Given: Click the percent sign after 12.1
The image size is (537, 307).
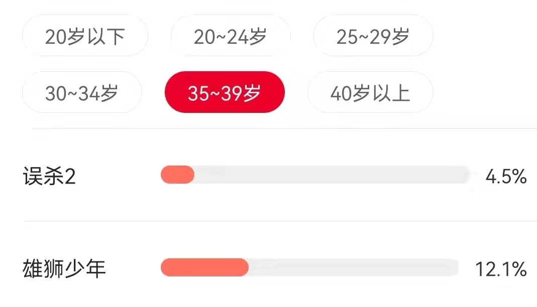Looking at the screenshot, I should tap(519, 269).
